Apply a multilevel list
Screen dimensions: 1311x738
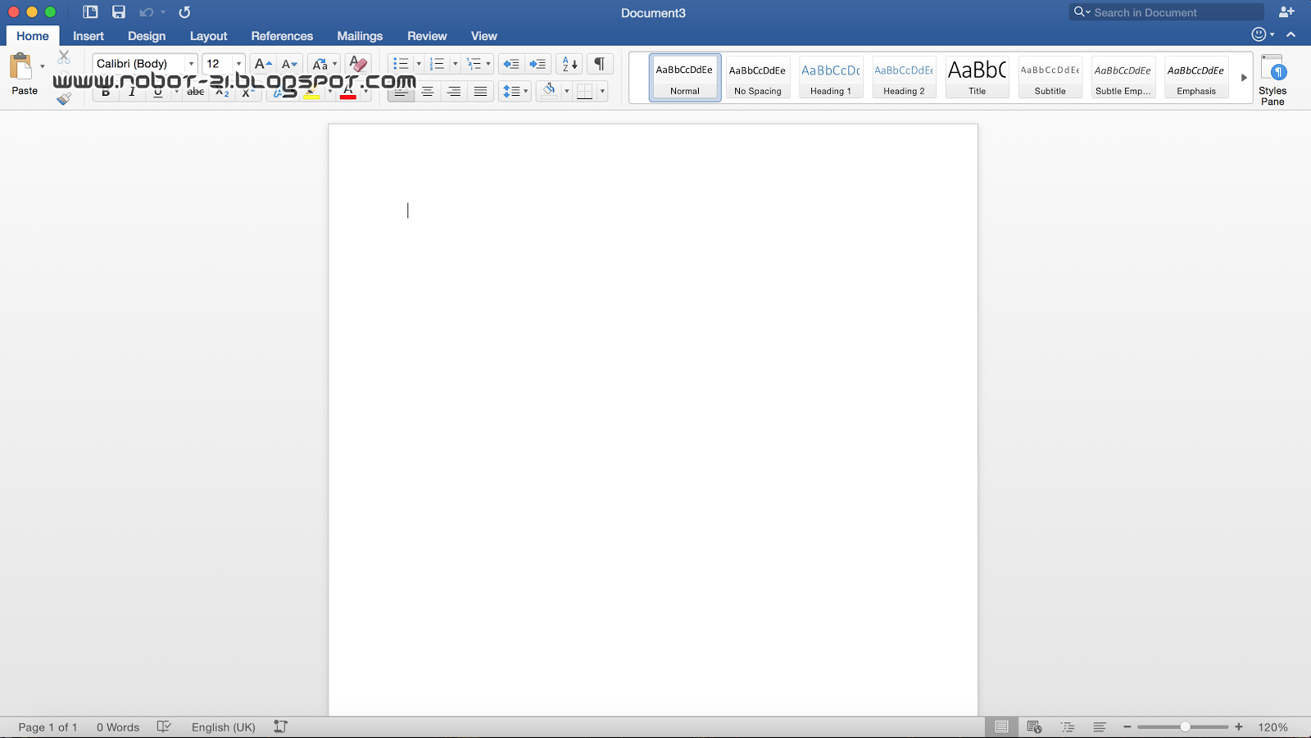474,64
